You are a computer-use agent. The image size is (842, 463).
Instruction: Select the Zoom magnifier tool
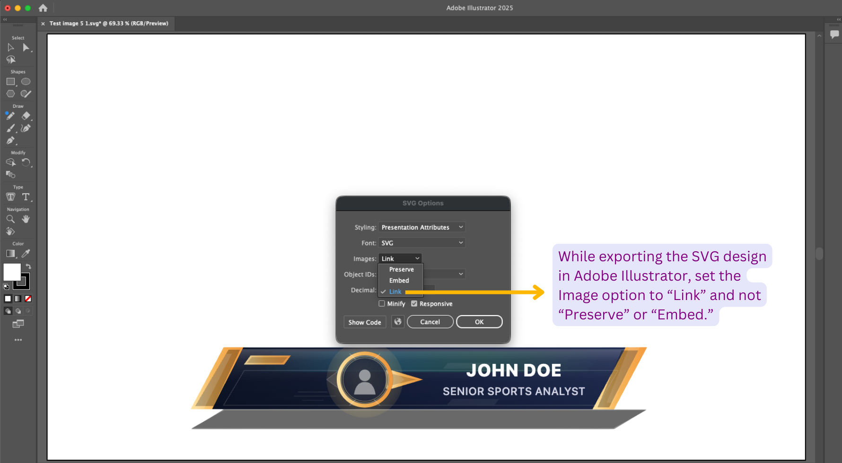(x=10, y=219)
